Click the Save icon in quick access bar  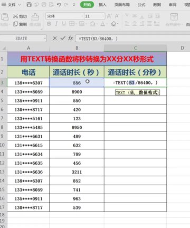click(x=29, y=5)
